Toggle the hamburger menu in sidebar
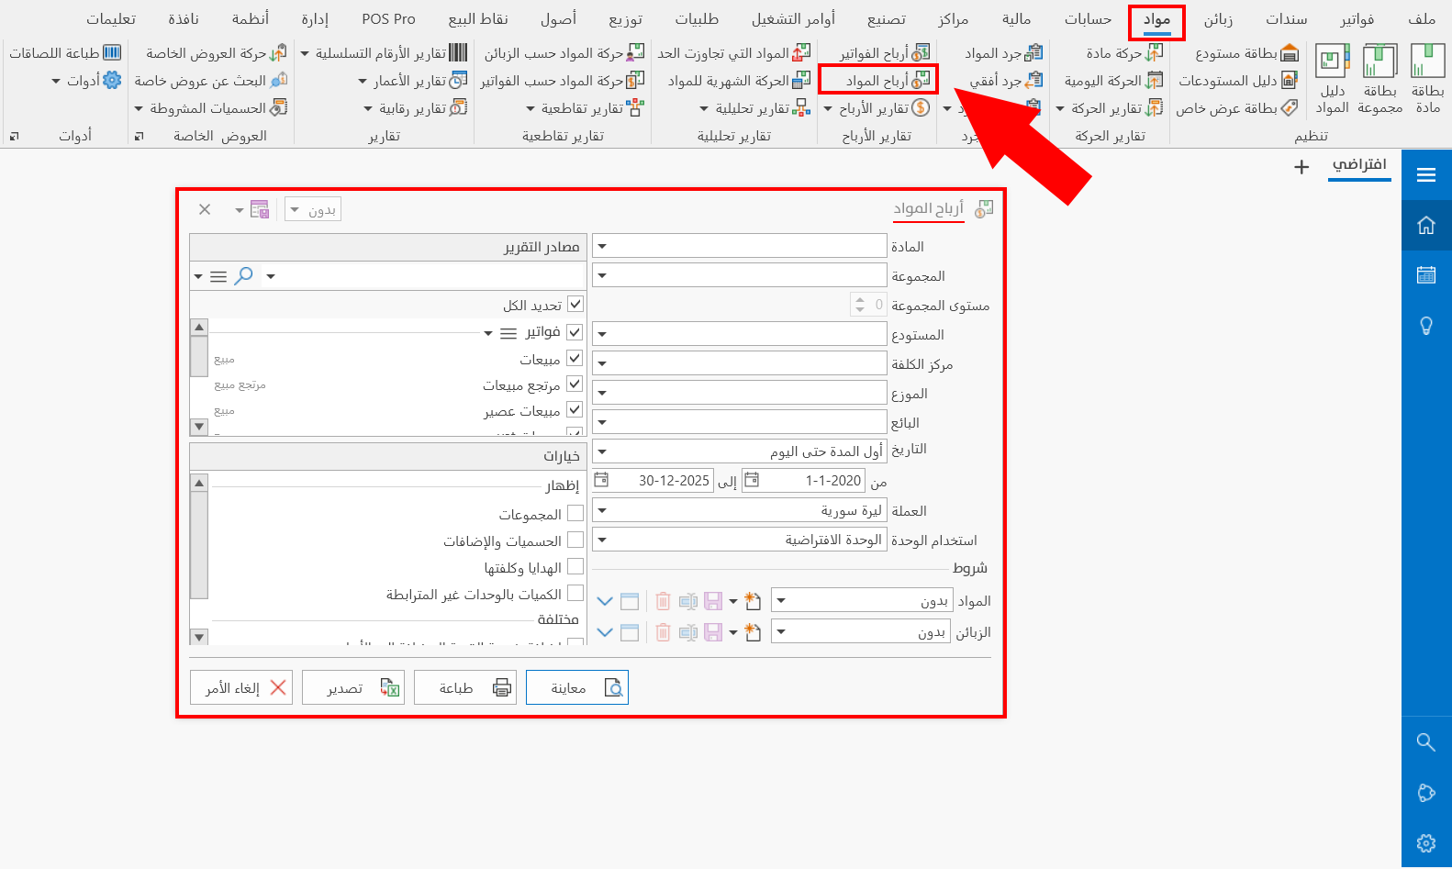Screen dimensions: 1452x869 (1426, 174)
